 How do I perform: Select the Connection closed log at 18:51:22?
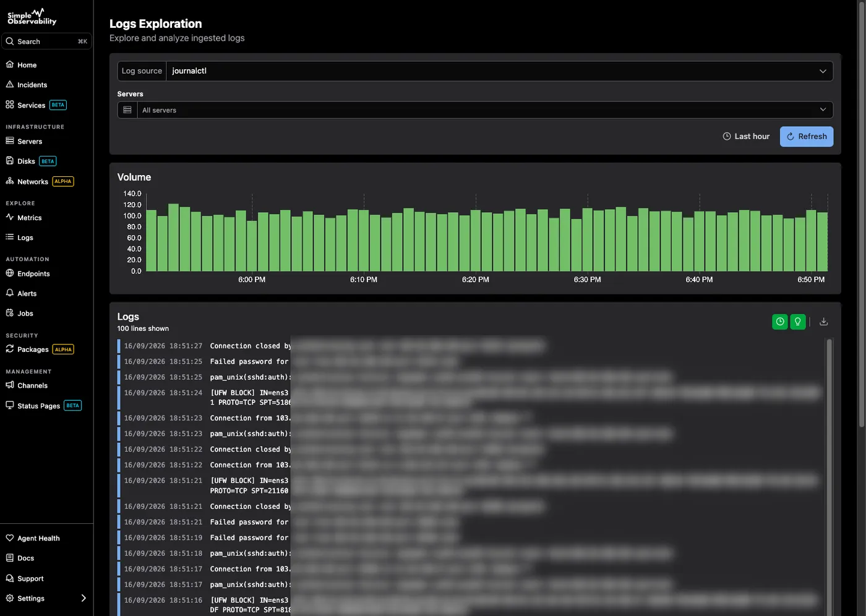click(470, 449)
